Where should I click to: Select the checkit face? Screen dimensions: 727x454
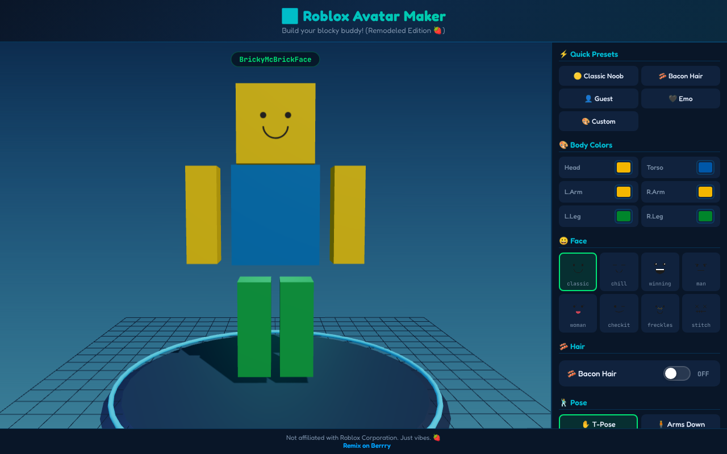[x=619, y=313]
